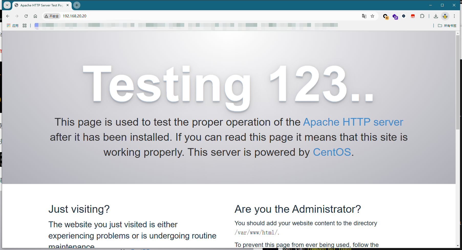Click the /var/www/html/ path text
462x250 pixels.
pyautogui.click(x=257, y=233)
